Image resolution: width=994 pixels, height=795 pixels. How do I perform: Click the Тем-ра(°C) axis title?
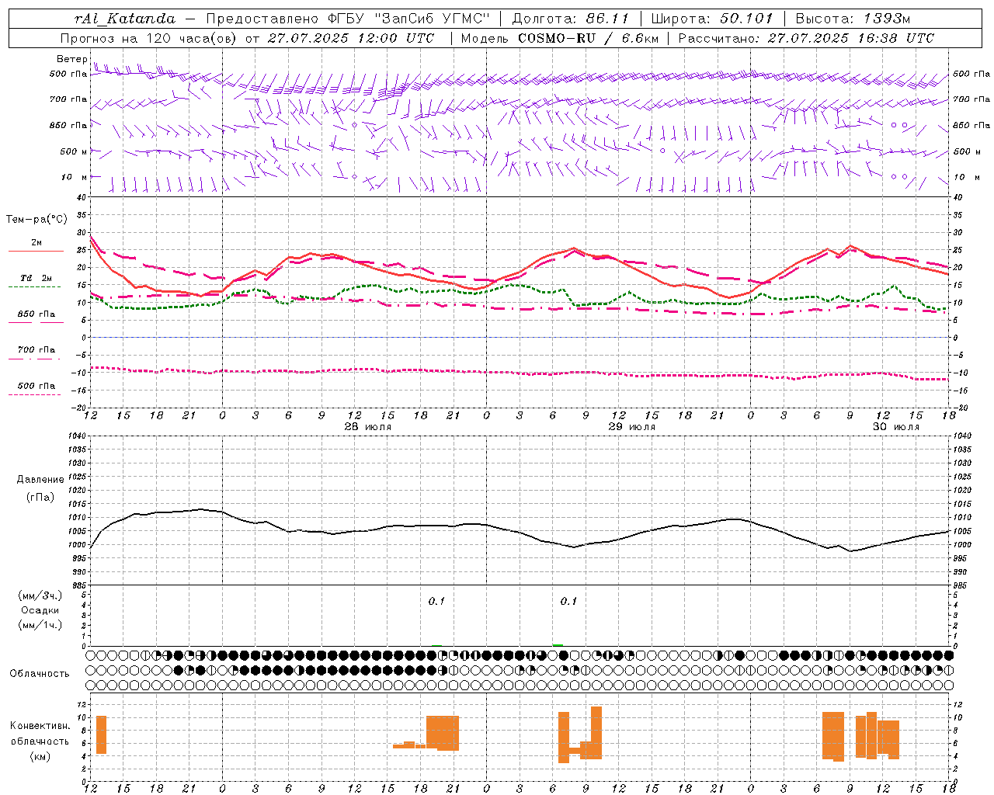36,220
